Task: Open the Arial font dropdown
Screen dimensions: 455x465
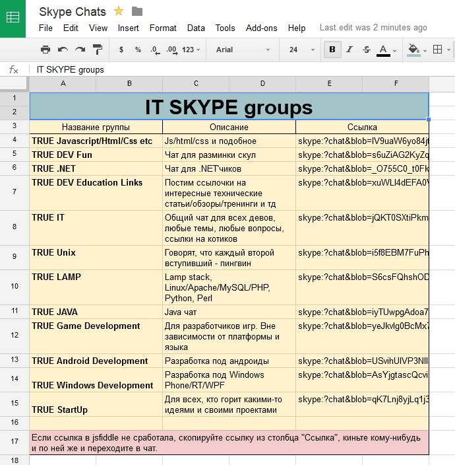Action: coord(242,50)
